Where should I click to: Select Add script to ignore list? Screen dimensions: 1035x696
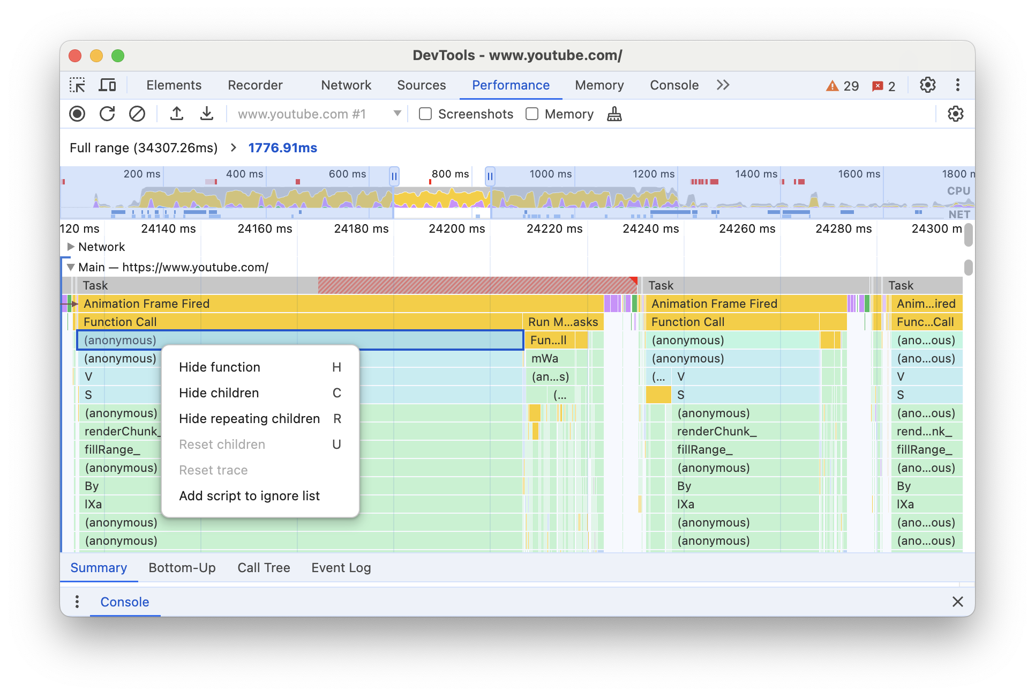pyautogui.click(x=250, y=495)
